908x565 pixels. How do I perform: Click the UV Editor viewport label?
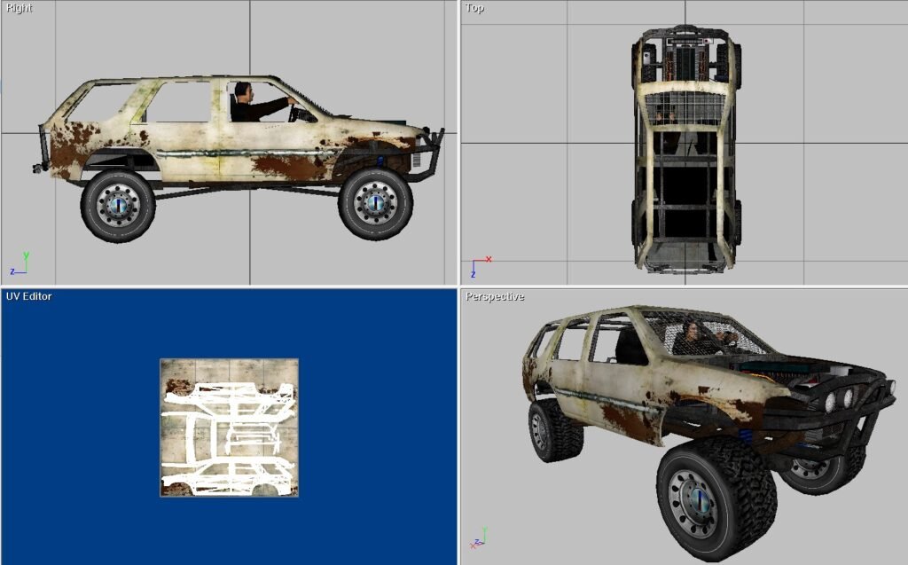(x=29, y=296)
